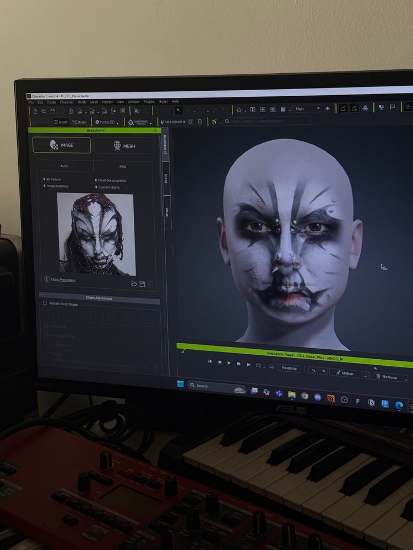Play the animation in Animation Player
The width and height of the screenshot is (413, 550).
[229, 363]
